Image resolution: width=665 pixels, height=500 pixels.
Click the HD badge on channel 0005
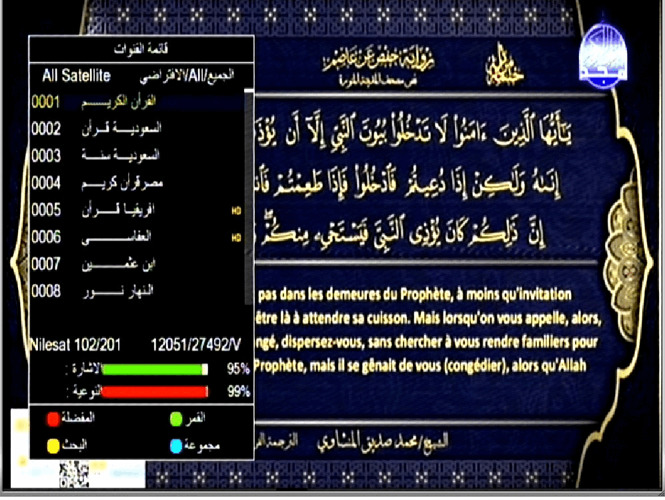tap(235, 211)
